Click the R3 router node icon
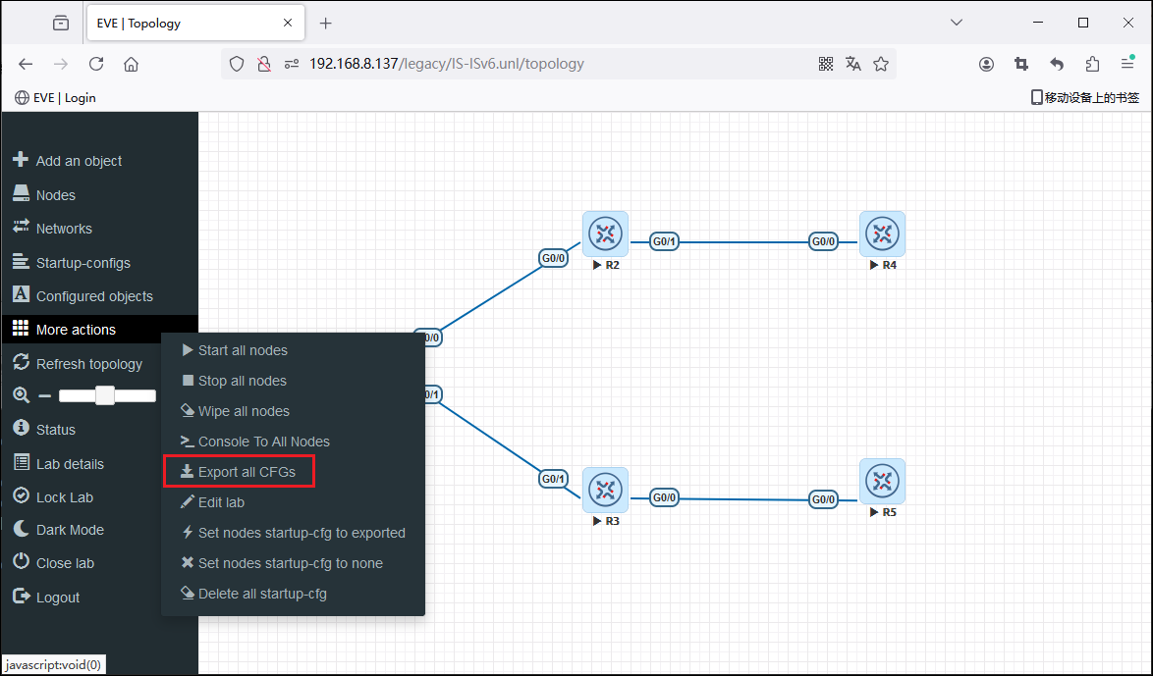The image size is (1153, 676). [605, 490]
